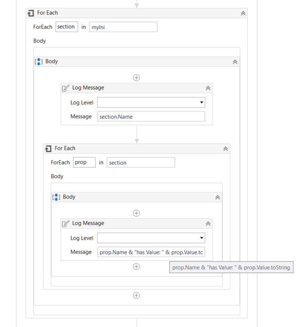
Task: Select the inner For Each title bar
Action: 136,149
